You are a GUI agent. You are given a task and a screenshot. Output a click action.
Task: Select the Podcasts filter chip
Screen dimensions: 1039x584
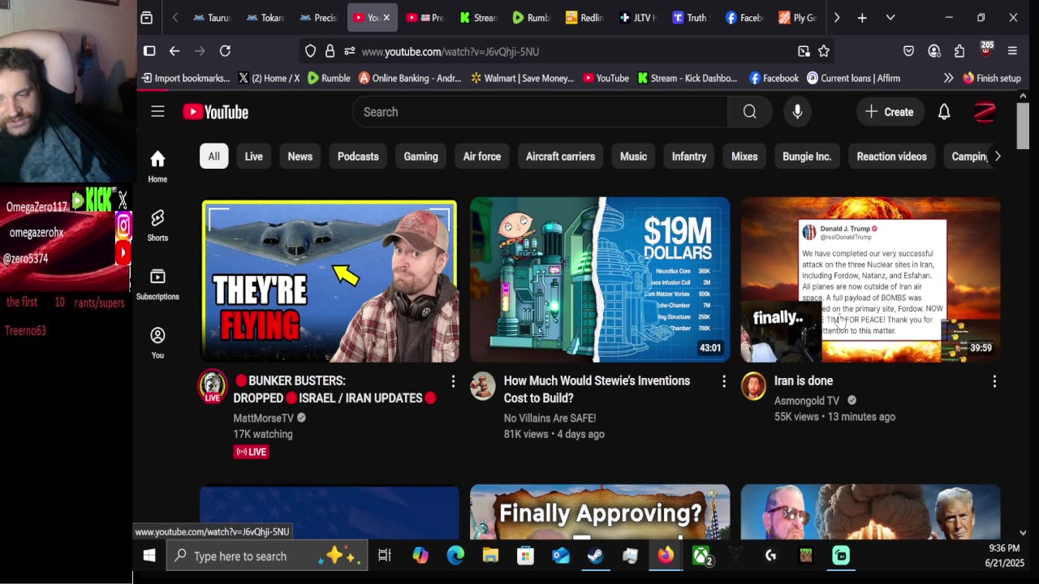(x=358, y=157)
